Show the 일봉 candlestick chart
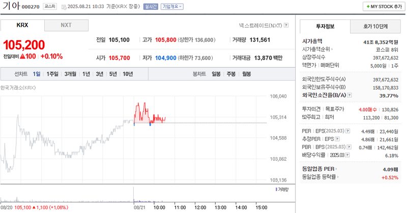This screenshot has width=407, height=213. tap(216, 74)
